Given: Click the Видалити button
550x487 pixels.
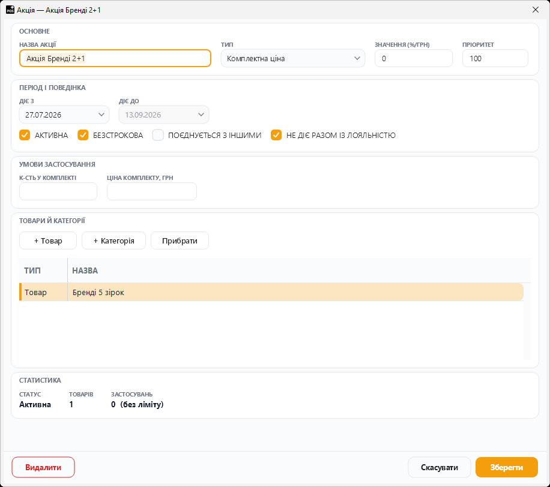Looking at the screenshot, I should [43, 467].
